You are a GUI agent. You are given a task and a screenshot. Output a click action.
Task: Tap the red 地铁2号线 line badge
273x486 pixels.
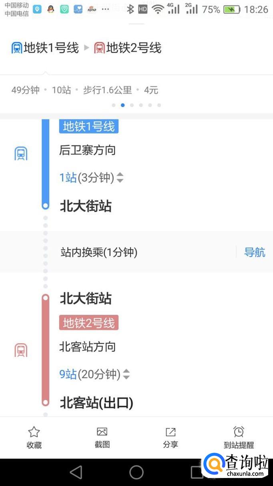[x=89, y=323]
